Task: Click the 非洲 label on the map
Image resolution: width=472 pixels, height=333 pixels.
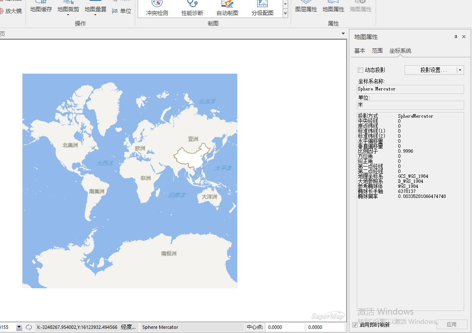Action: pos(145,178)
